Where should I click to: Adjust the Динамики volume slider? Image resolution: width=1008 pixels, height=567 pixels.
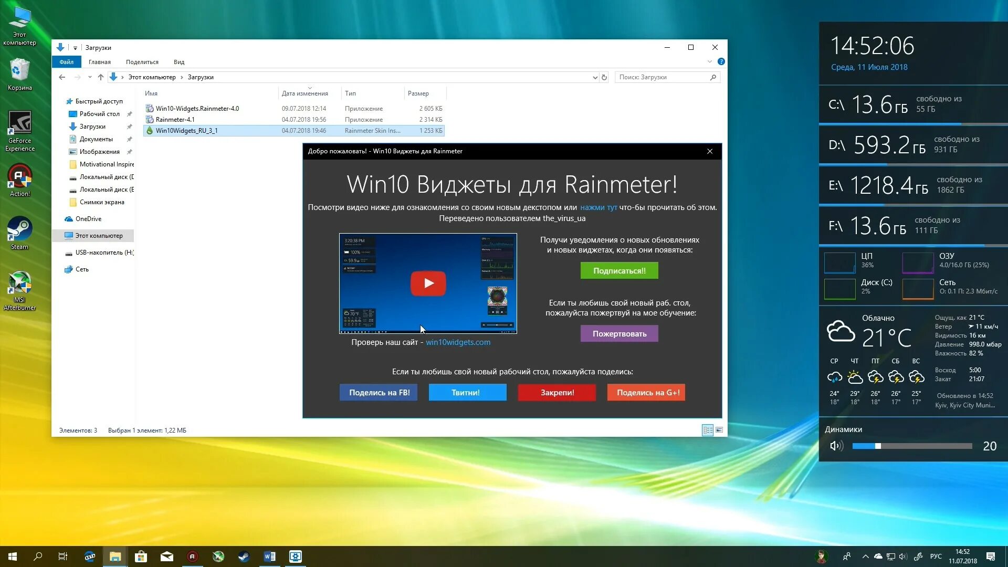click(912, 446)
